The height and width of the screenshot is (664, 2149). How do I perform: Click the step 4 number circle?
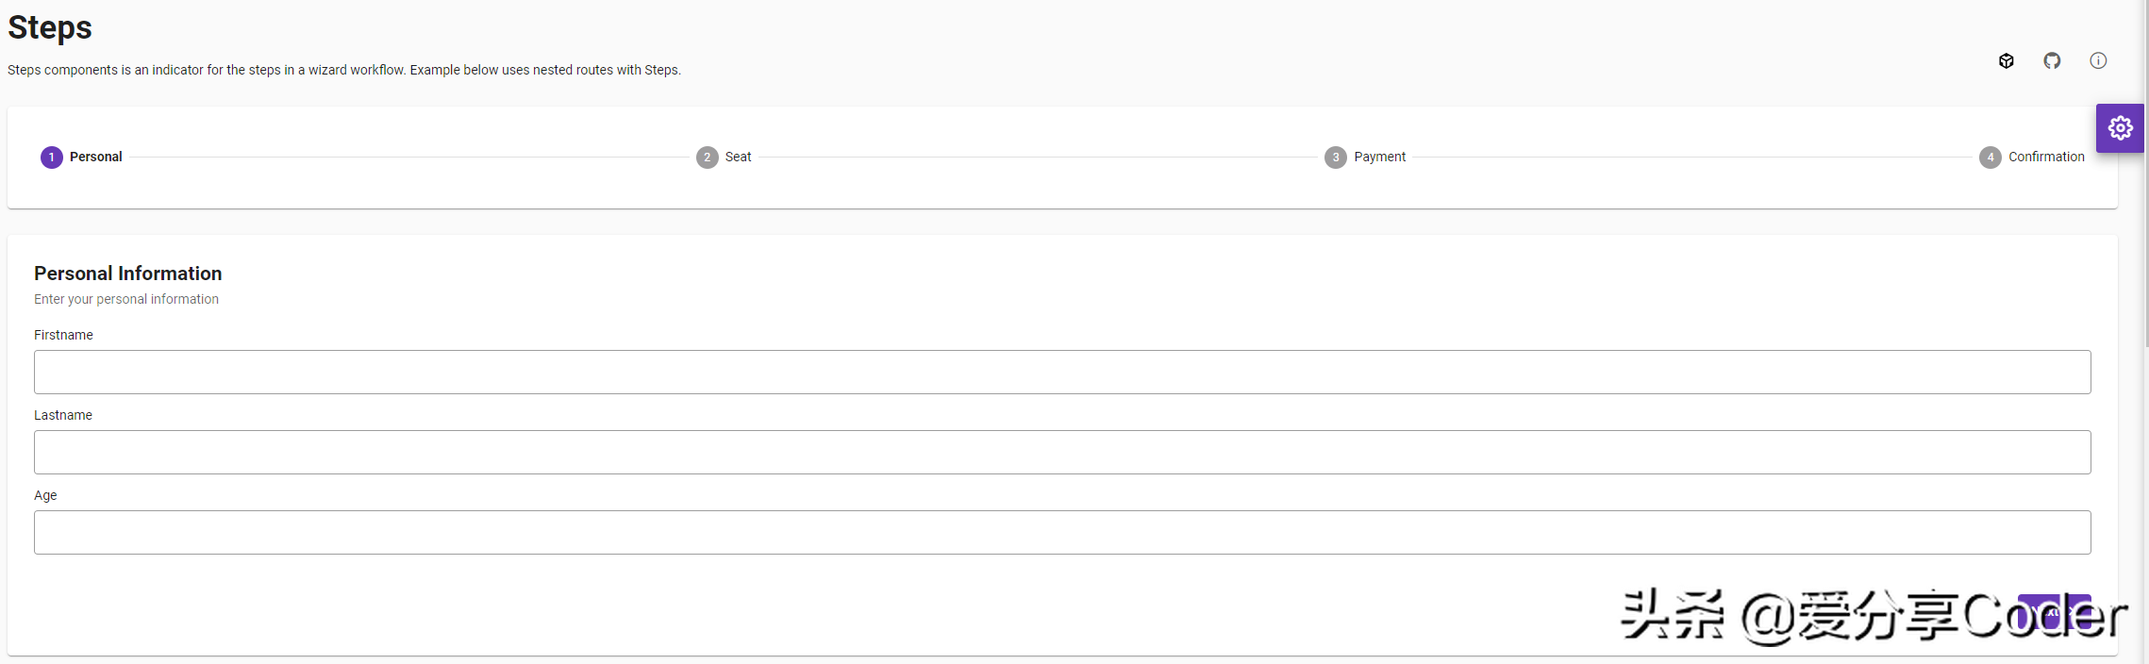pyautogui.click(x=1991, y=158)
